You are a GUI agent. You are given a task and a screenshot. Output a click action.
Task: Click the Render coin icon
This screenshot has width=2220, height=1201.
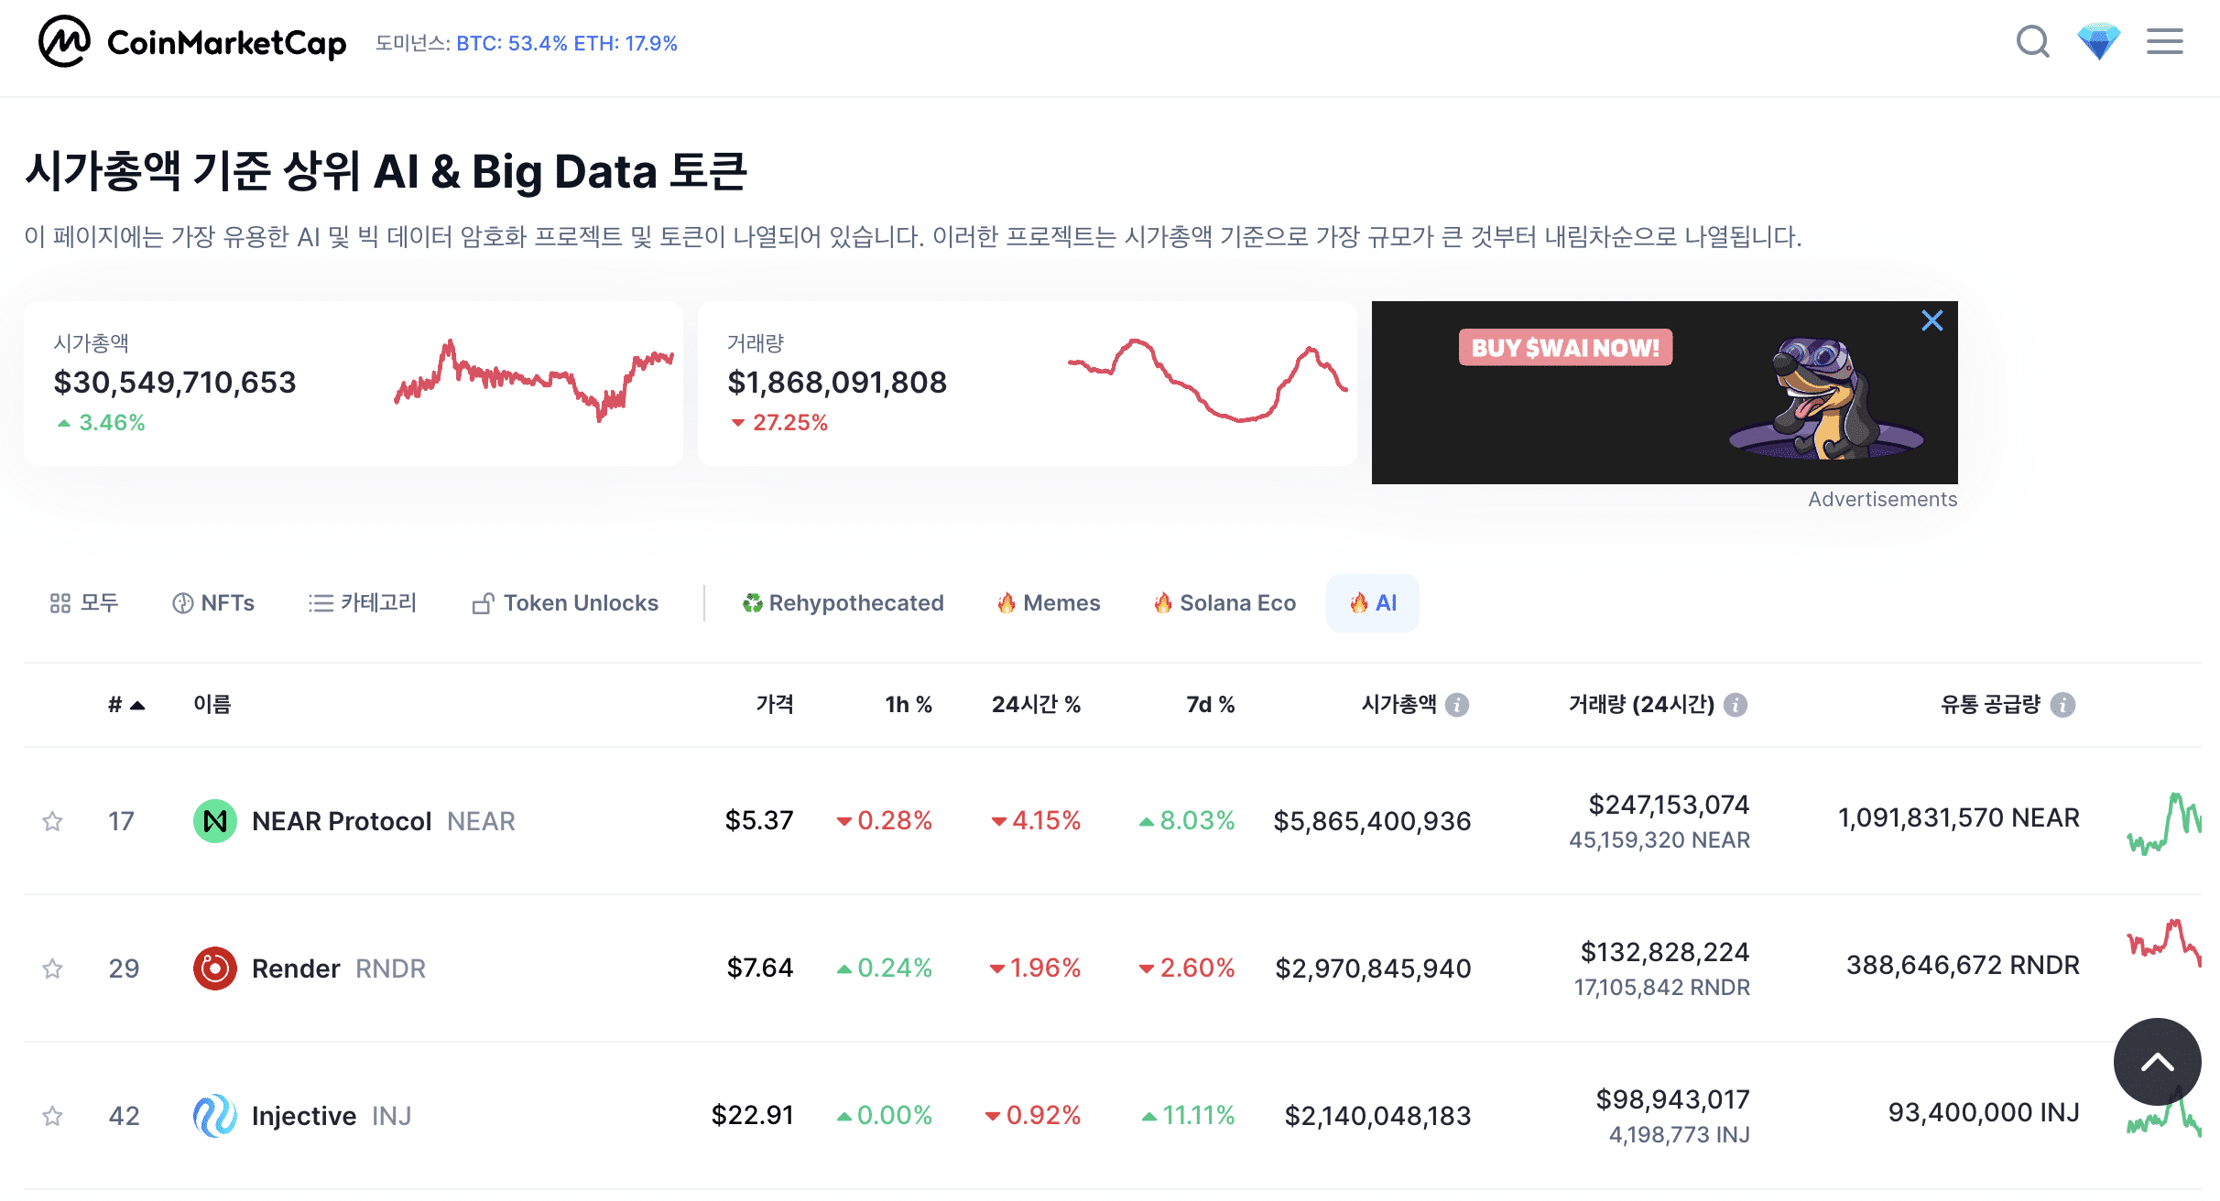pyautogui.click(x=215, y=968)
